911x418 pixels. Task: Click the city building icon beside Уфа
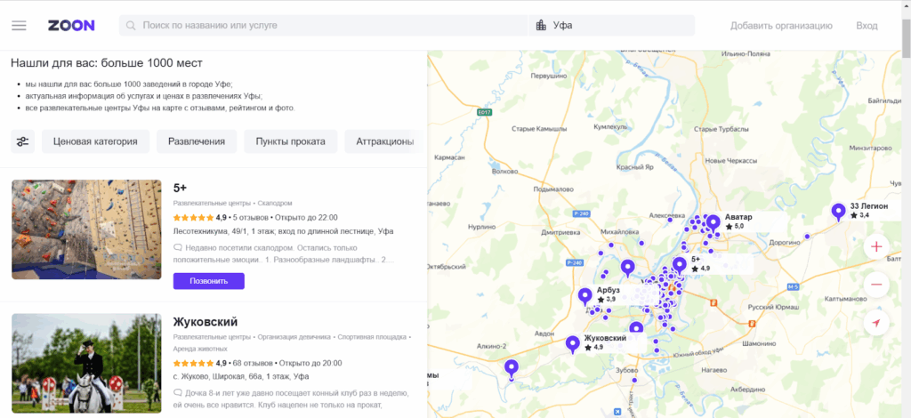(x=541, y=26)
